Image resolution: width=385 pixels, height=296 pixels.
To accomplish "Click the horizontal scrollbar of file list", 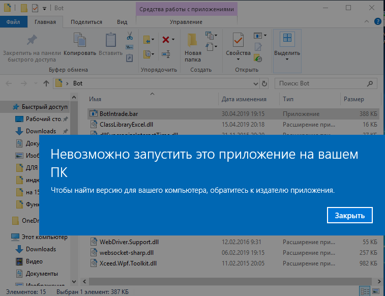I will coord(230,282).
